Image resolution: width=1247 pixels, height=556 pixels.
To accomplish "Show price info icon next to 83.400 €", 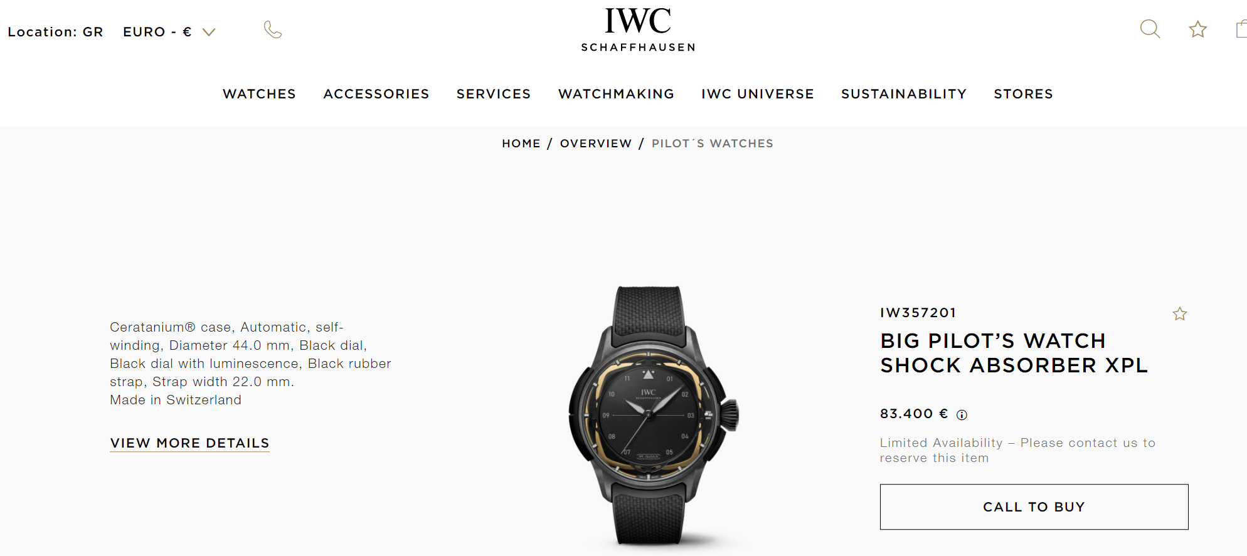I will (962, 415).
